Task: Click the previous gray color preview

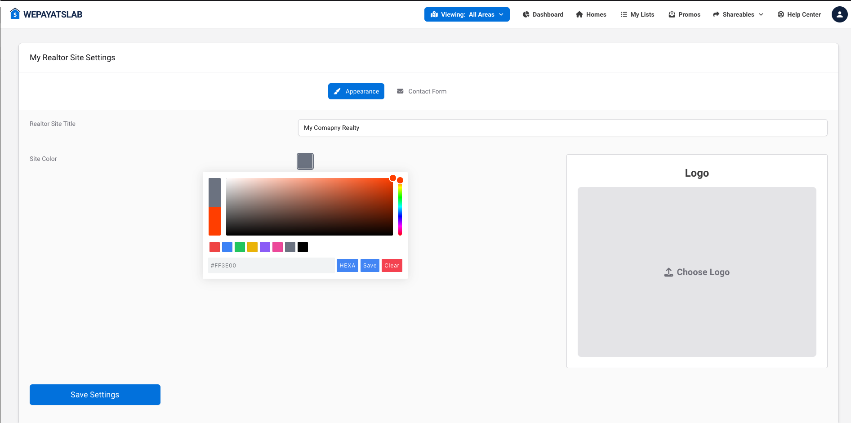Action: (x=215, y=192)
